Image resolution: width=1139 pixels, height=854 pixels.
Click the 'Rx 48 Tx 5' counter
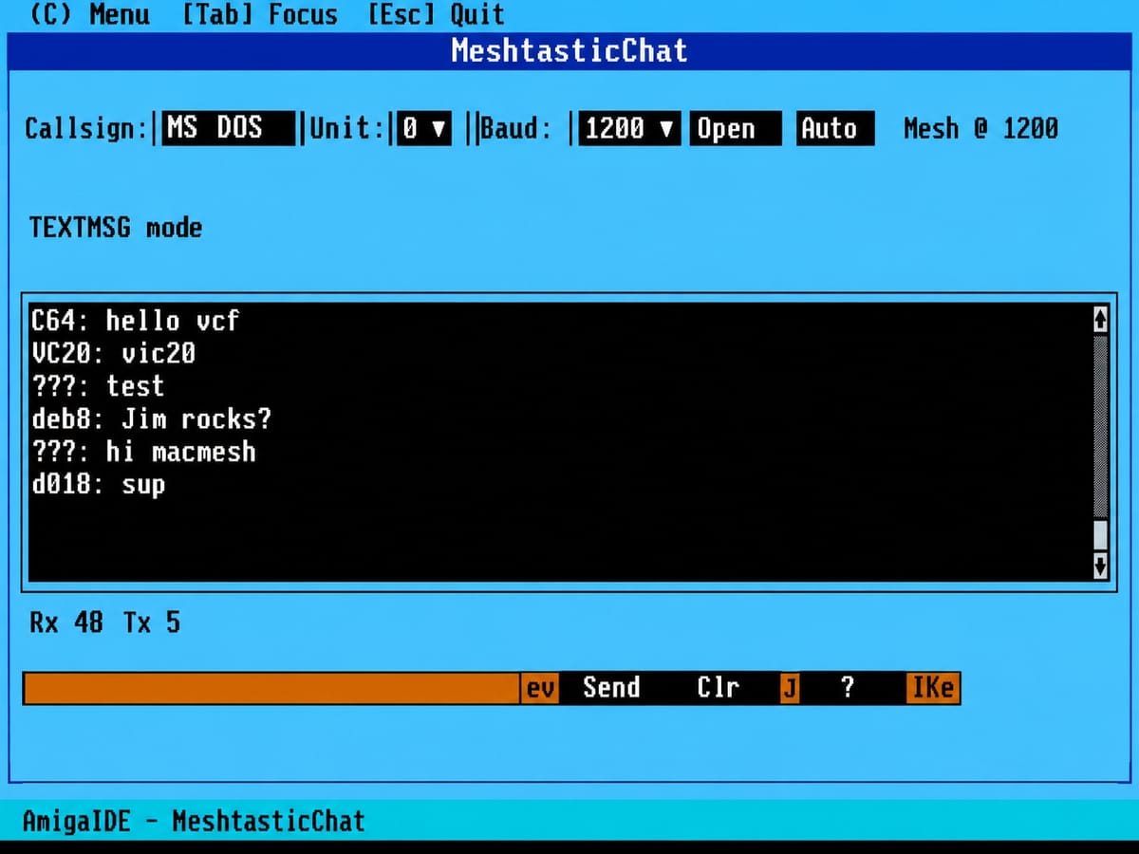click(x=104, y=622)
